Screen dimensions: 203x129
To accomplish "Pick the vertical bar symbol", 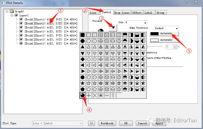I will click(113, 95).
